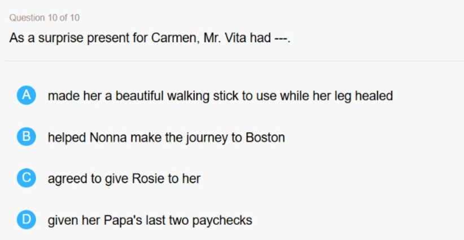Click the question prompt about Carmen's surprise present
The image size is (464, 240).
coord(150,38)
